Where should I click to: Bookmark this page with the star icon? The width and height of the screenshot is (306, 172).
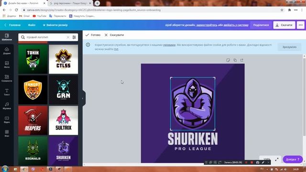(282, 10)
